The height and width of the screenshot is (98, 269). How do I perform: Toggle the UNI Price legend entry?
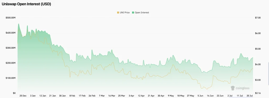[123, 13]
